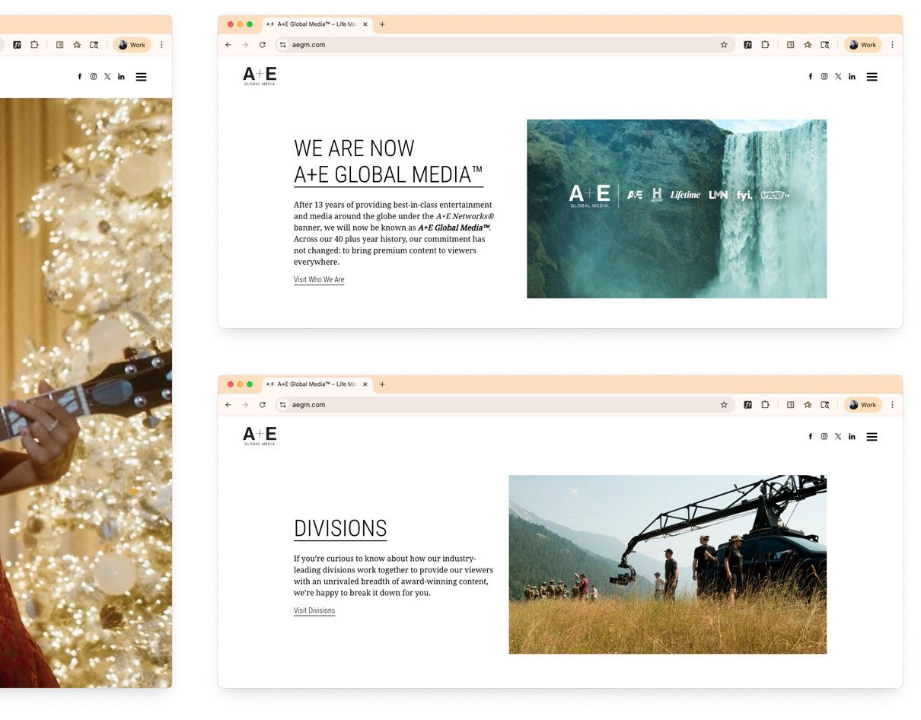This screenshot has width=921, height=720.
Task: Reload the waterfall page window
Action: click(x=263, y=45)
